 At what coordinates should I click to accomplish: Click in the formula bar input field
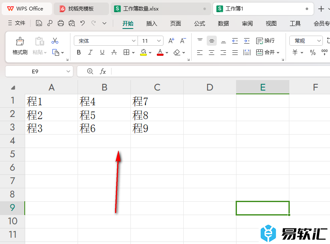point(221,71)
